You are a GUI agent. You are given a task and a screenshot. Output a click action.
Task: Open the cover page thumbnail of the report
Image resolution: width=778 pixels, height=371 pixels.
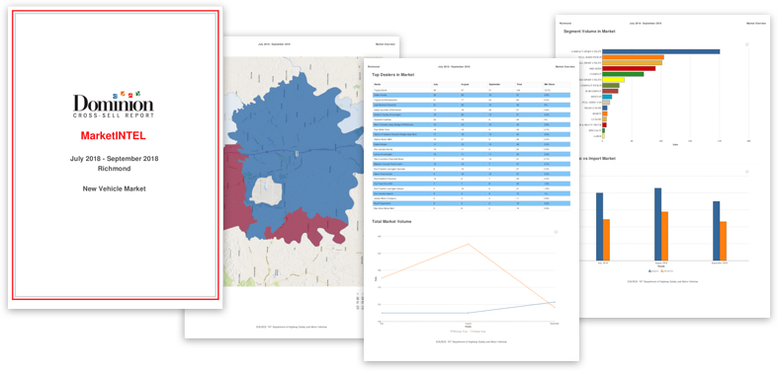[x=115, y=158]
